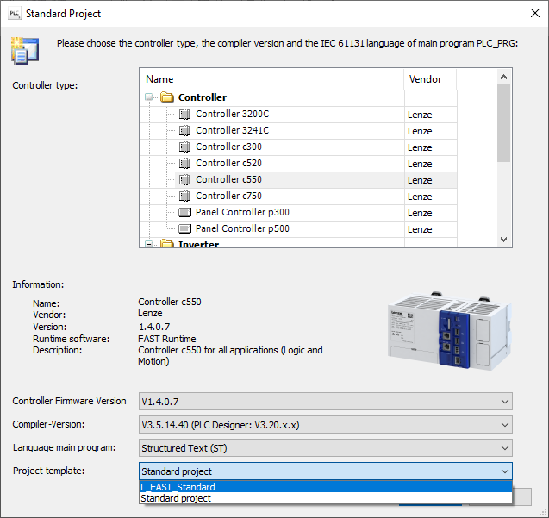The image size is (549, 518).
Task: Click the new project wizard icon
Action: [24, 51]
